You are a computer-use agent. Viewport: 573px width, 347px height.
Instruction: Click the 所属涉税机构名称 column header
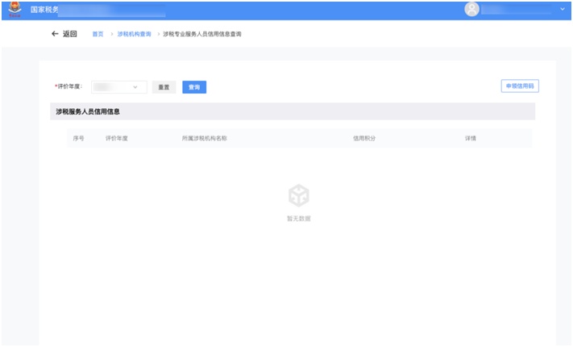204,138
